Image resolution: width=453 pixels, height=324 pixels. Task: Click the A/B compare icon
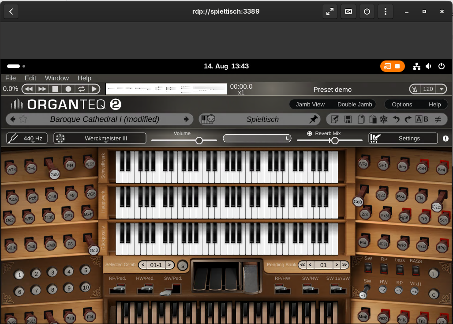click(x=422, y=119)
